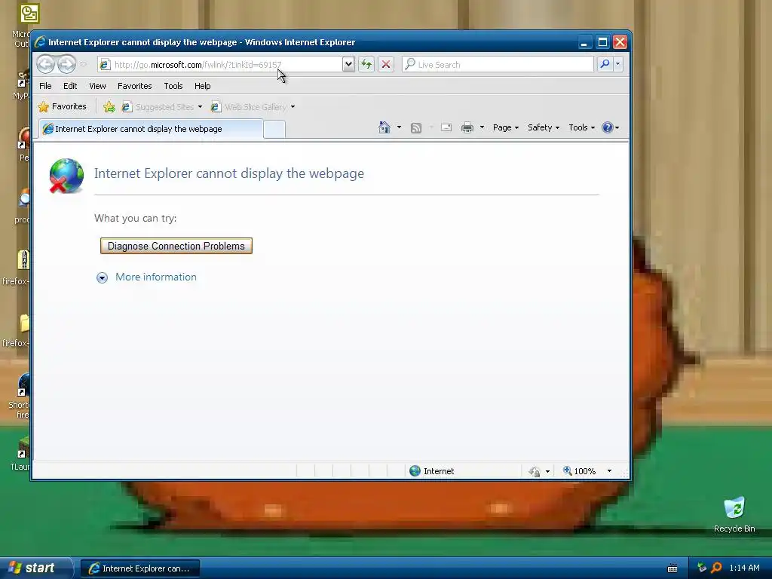Click into the Live Search box
The width and height of the screenshot is (772, 579).
(498, 65)
